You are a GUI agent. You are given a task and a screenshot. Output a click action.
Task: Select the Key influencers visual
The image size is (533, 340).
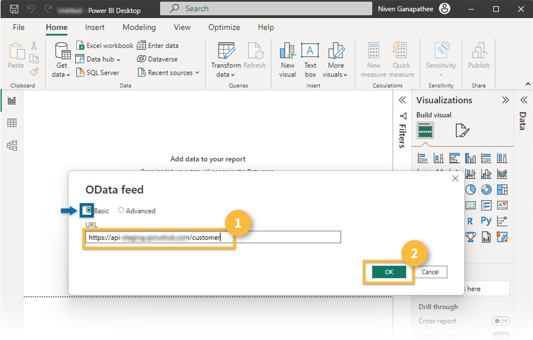502,221
